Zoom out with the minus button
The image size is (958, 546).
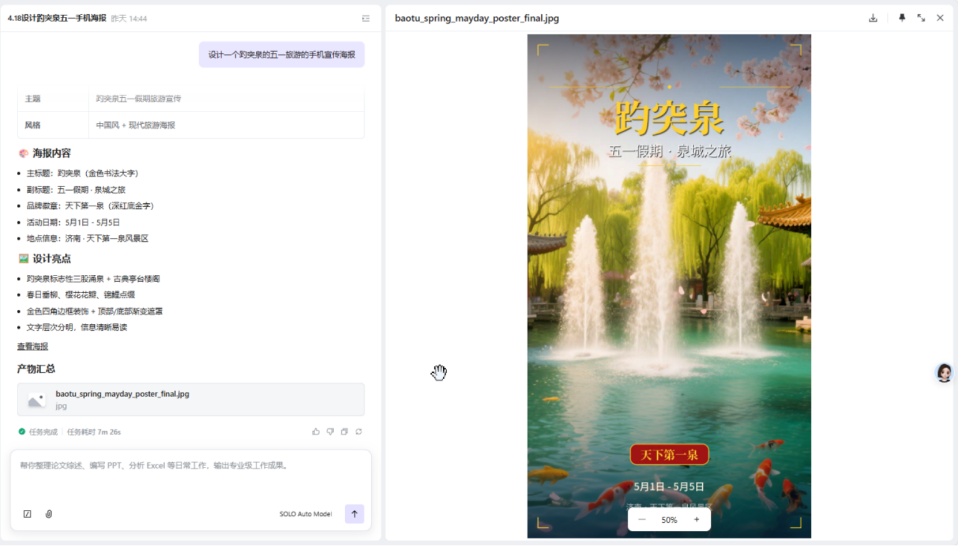pyautogui.click(x=642, y=519)
